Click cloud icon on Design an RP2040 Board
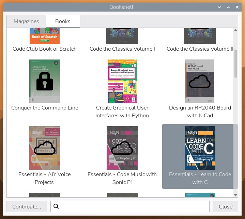This screenshot has height=219, width=245. pyautogui.click(x=200, y=81)
